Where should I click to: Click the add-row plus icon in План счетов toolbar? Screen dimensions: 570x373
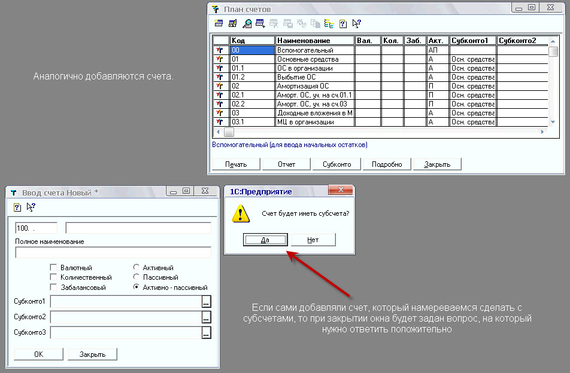click(x=260, y=24)
